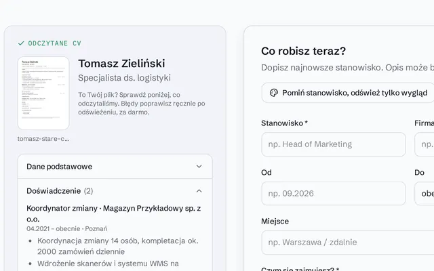The height and width of the screenshot is (271, 434).
Task: Click the Miejsce field label
Action: tap(275, 222)
